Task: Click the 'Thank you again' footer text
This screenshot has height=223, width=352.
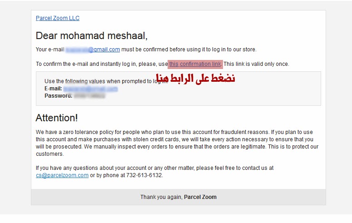Action: point(161,197)
